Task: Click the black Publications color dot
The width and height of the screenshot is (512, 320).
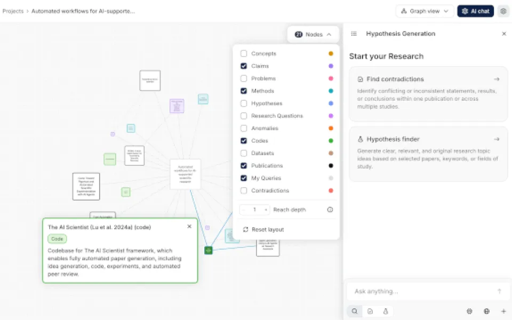Action: (x=331, y=165)
